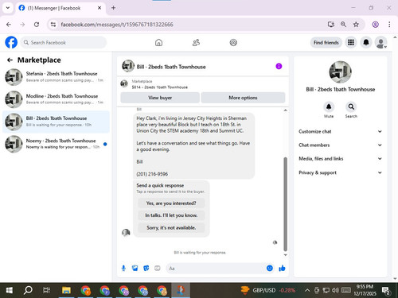
Task: Search in conversation using magnifier icon
Action: 351,106
